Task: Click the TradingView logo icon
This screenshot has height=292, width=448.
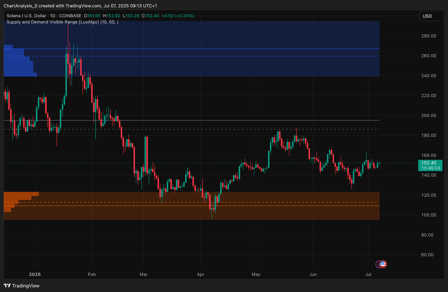Action: [x=7, y=286]
